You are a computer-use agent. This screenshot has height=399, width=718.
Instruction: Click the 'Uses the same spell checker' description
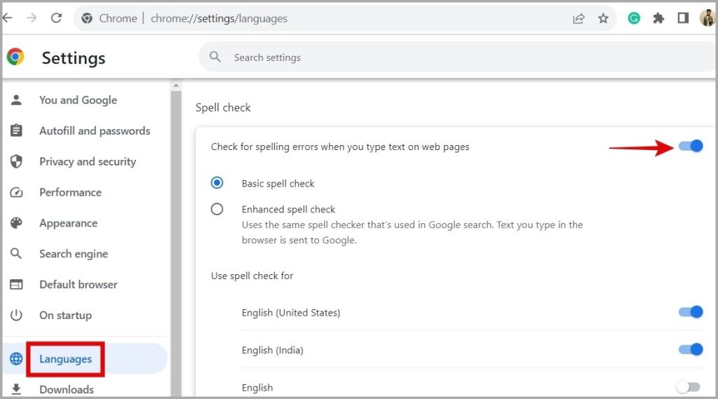(x=412, y=232)
